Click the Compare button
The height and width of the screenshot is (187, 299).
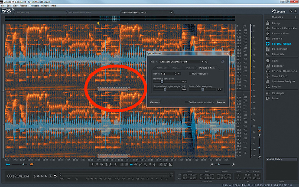[155, 102]
